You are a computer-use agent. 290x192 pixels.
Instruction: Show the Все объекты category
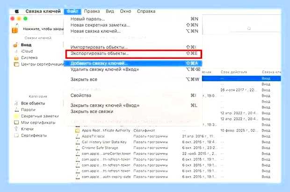click(x=33, y=103)
